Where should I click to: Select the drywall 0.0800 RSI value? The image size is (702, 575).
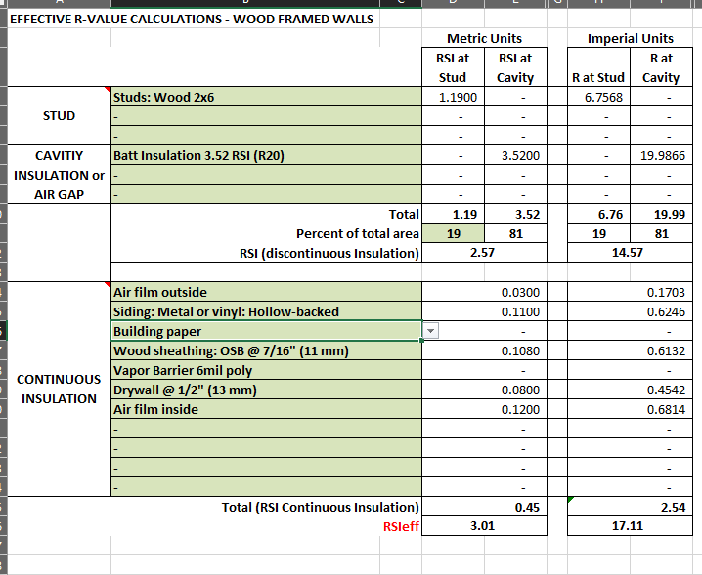click(484, 390)
